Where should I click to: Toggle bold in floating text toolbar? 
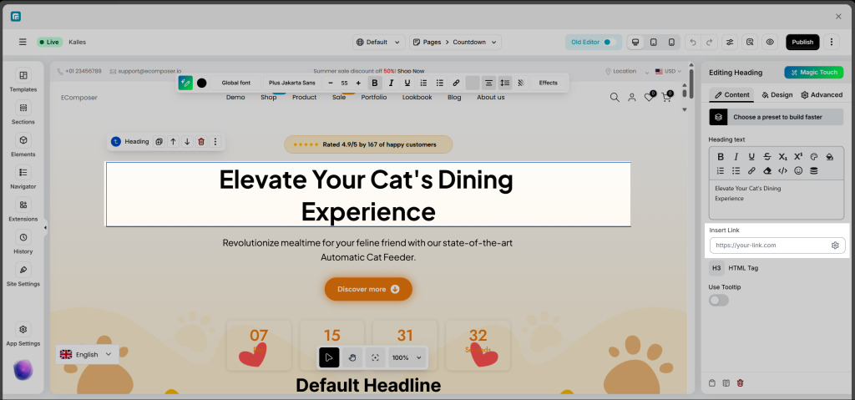[x=374, y=83]
